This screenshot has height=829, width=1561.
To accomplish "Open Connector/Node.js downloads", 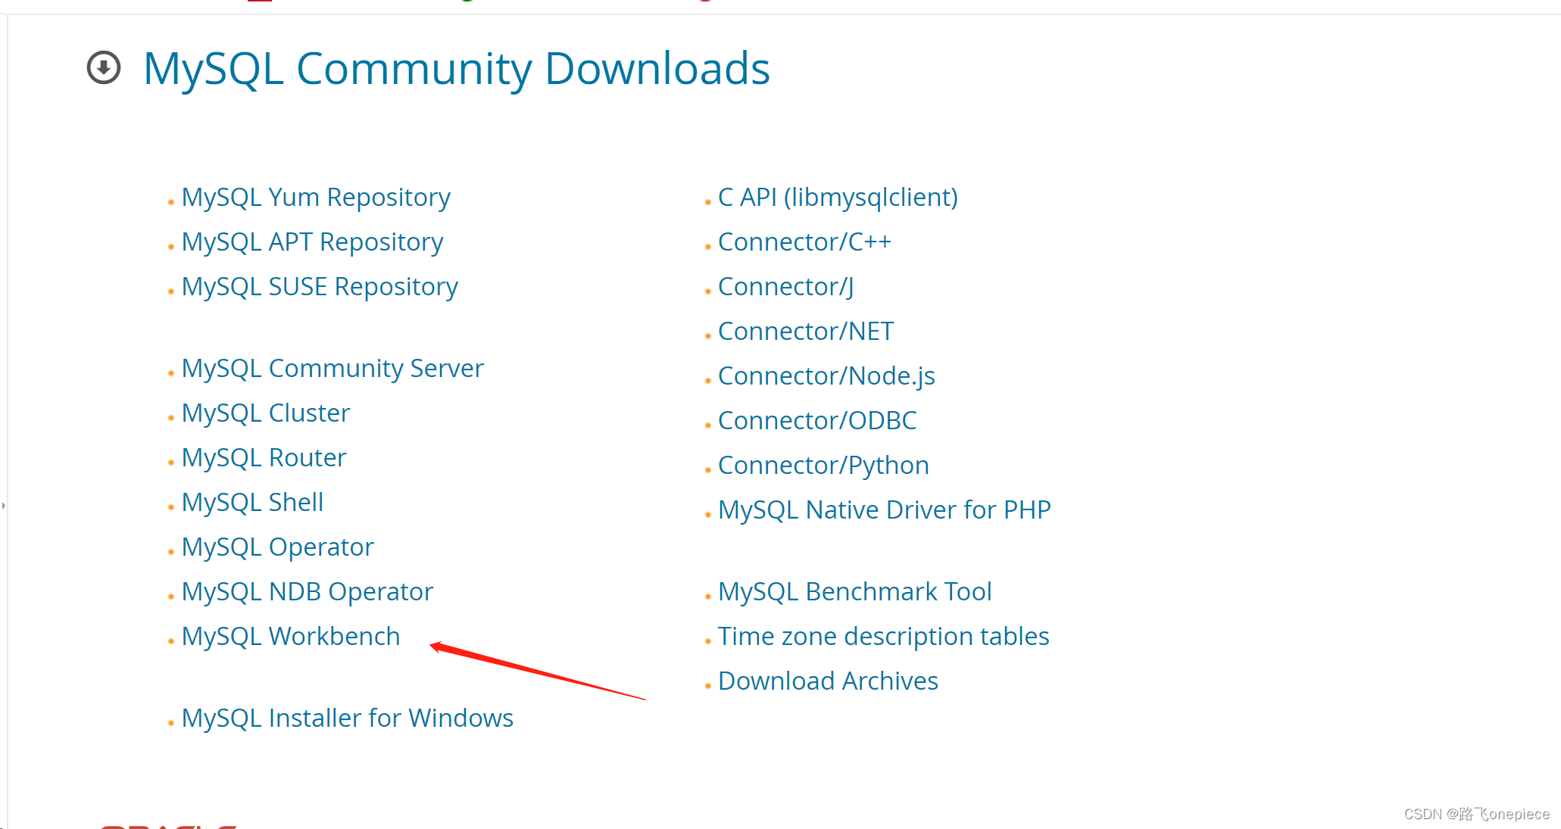I will pyautogui.click(x=826, y=376).
